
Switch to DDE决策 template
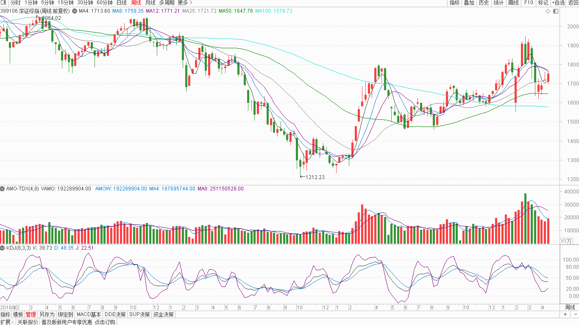tap(115, 314)
